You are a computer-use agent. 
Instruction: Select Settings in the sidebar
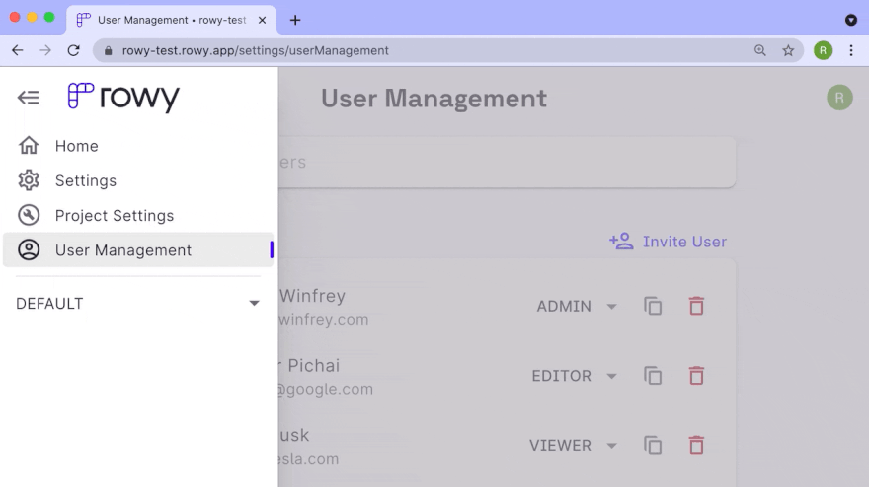click(x=85, y=181)
